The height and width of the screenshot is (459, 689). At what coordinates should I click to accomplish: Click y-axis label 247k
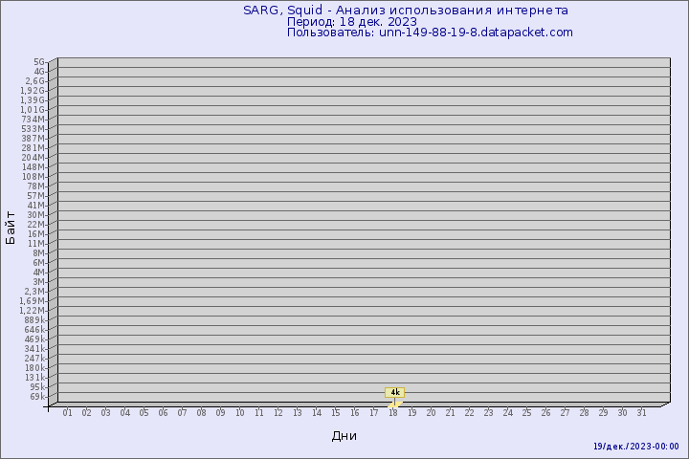34,359
